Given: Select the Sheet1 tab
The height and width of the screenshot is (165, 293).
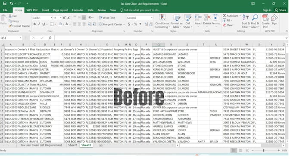Looking at the screenshot, I should click(72, 145).
